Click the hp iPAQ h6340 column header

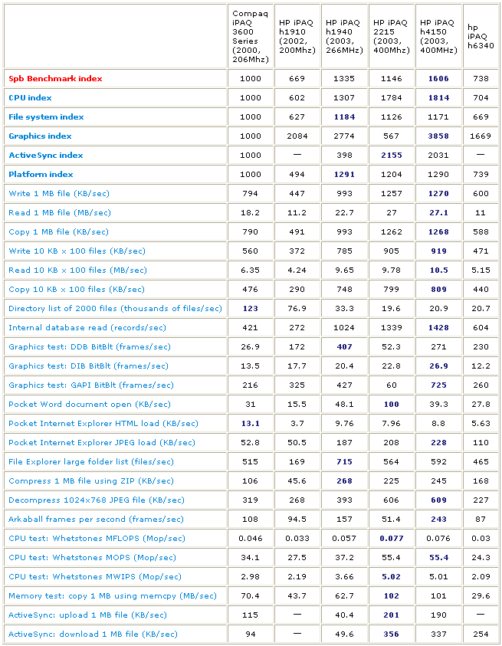[481, 36]
